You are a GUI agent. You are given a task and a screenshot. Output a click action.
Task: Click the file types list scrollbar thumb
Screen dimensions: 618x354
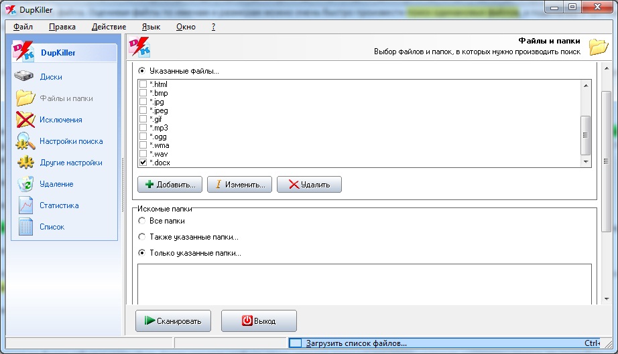(x=586, y=135)
